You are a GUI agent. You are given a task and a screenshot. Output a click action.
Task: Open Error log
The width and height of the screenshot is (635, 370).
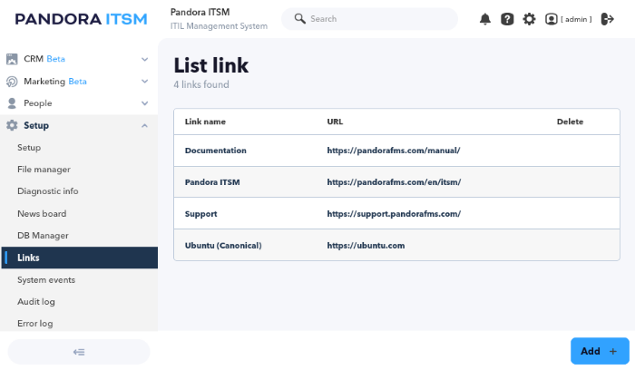(35, 324)
